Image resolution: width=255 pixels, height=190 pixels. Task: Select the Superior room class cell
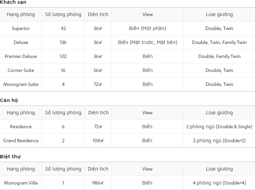point(21,28)
